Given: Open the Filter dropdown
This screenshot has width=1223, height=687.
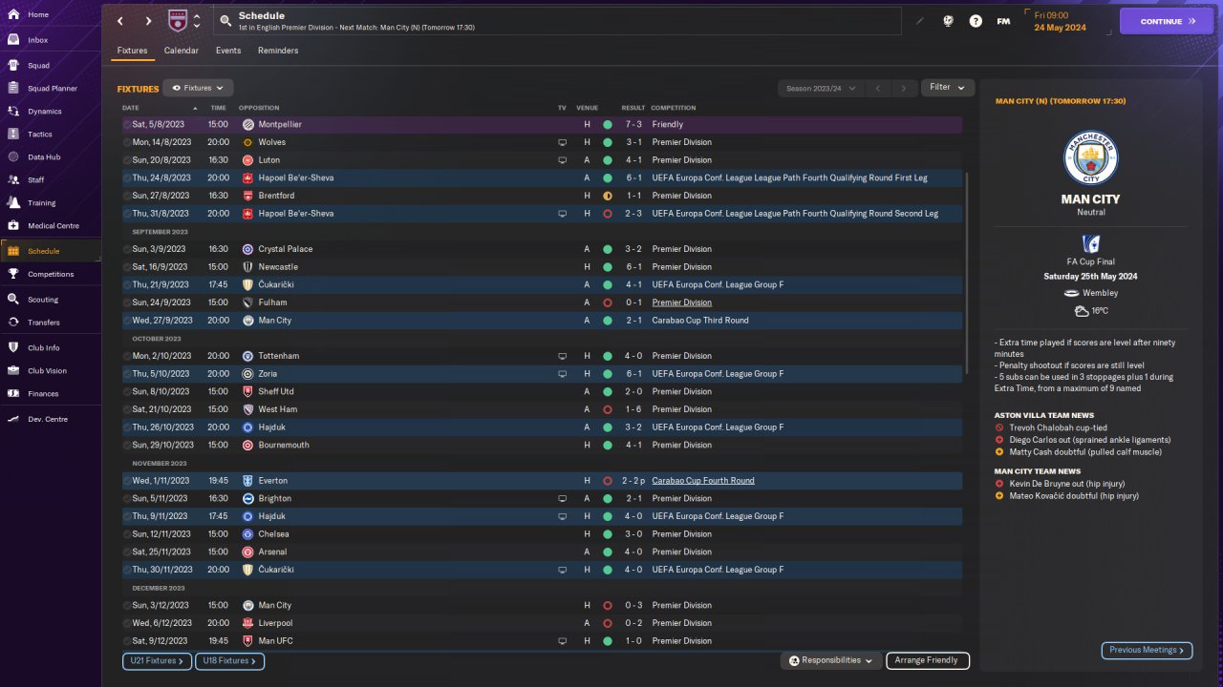Looking at the screenshot, I should 947,88.
